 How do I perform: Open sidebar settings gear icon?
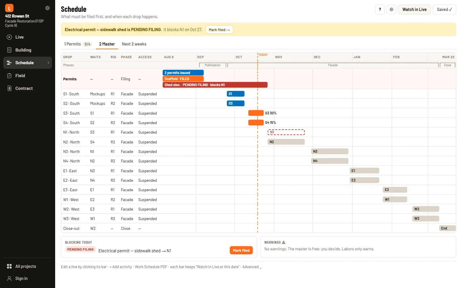47,8
